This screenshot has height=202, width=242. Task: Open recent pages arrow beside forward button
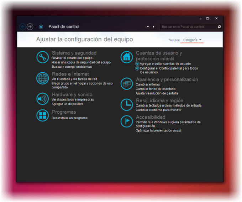[x=35, y=27]
